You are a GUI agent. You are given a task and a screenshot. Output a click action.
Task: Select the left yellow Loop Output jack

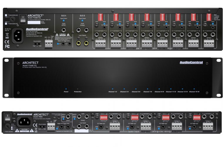[79, 43]
